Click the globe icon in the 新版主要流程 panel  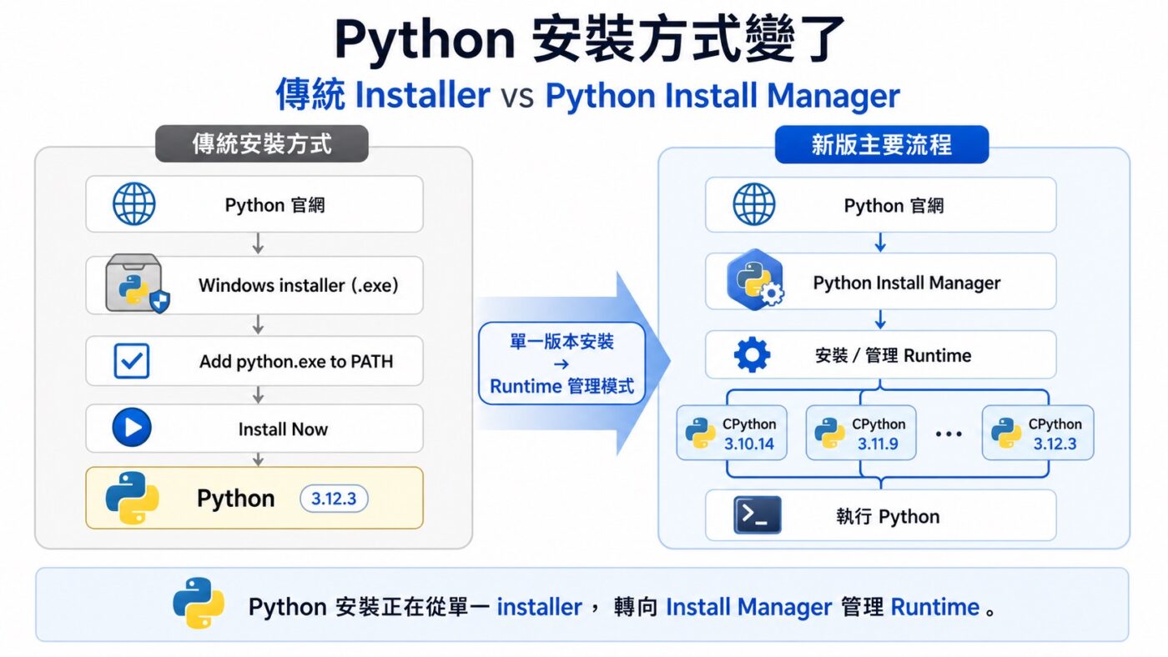[x=754, y=205]
